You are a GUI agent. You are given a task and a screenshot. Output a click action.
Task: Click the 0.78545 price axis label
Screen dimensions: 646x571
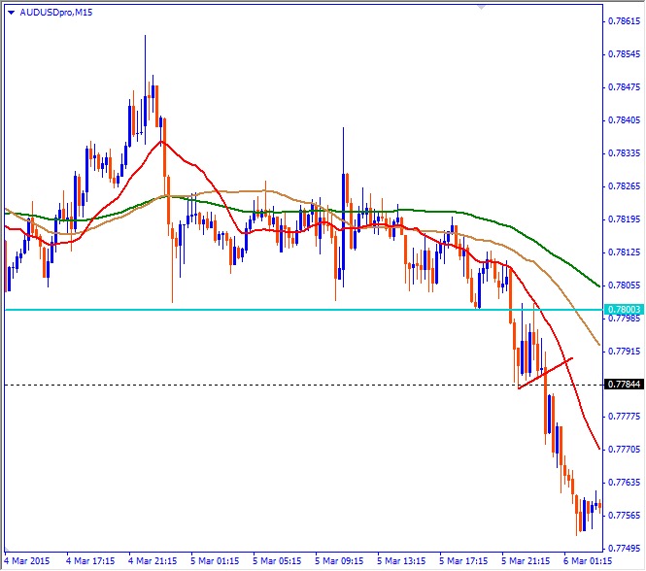[625, 54]
